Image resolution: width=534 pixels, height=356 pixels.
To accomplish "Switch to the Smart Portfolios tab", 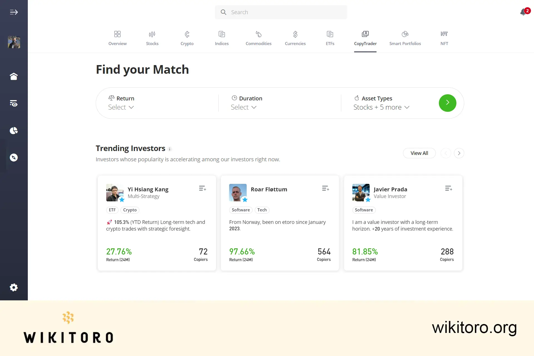I will click(405, 38).
